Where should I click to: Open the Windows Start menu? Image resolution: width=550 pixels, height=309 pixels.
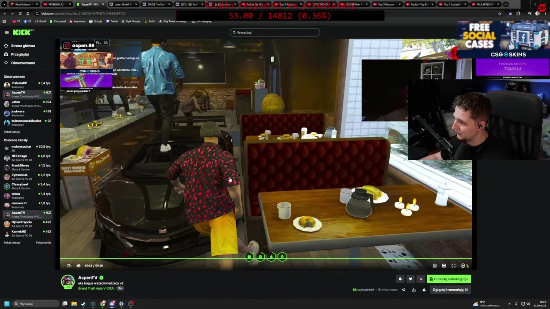tap(6, 304)
